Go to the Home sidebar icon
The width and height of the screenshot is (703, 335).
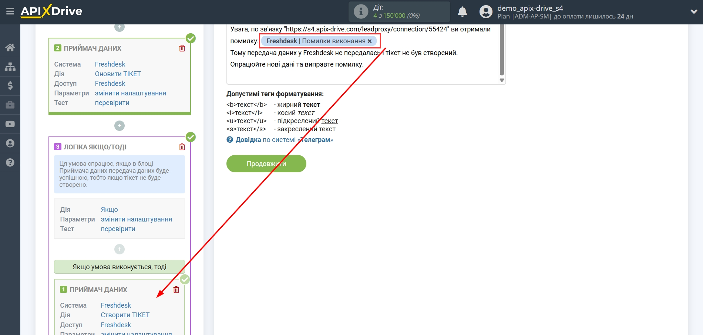tap(10, 47)
